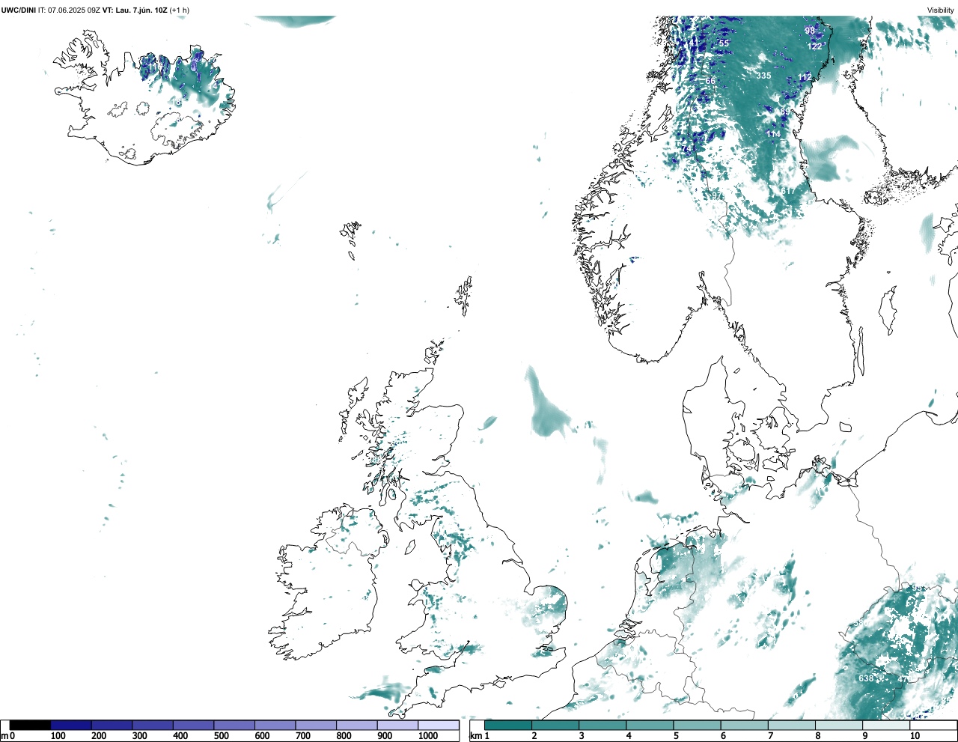Click the '55' visibility value over Norway
Screen dimensions: 958x742
pyautogui.click(x=724, y=43)
